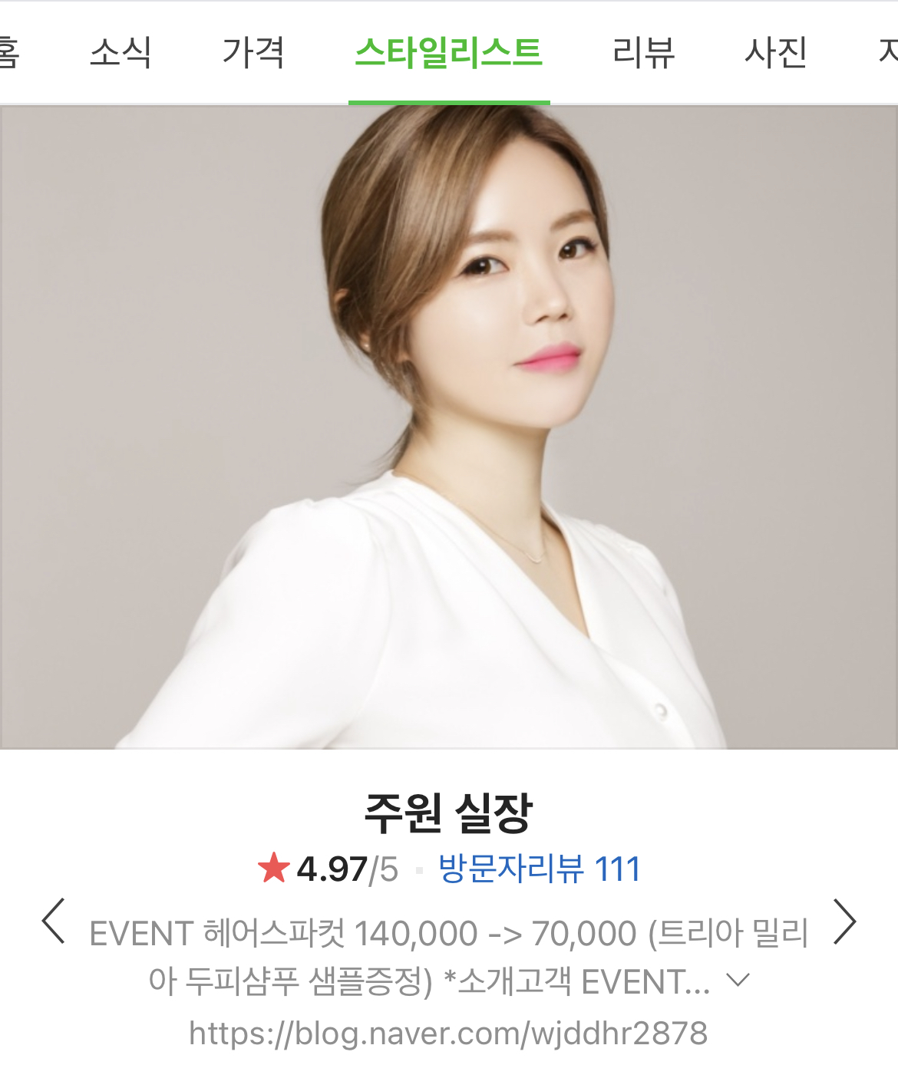
Task: Switch to the 사진 tab
Action: click(776, 52)
